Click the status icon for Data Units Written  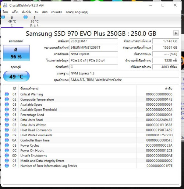coord(7,125)
